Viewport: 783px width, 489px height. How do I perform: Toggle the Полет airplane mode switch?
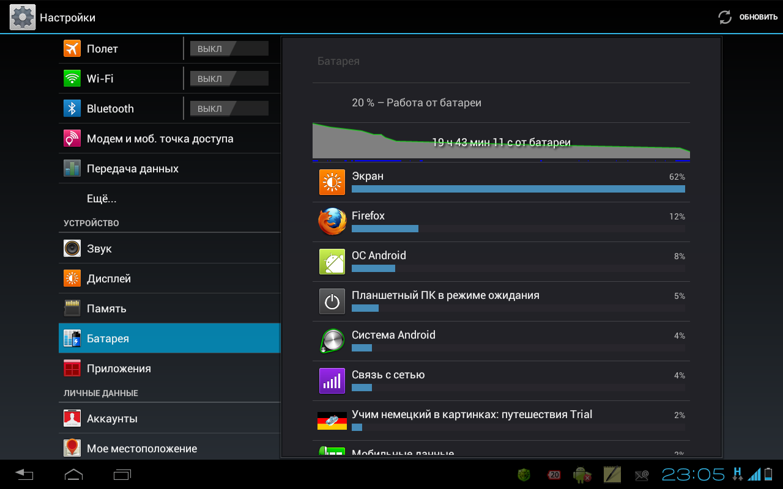click(x=229, y=48)
